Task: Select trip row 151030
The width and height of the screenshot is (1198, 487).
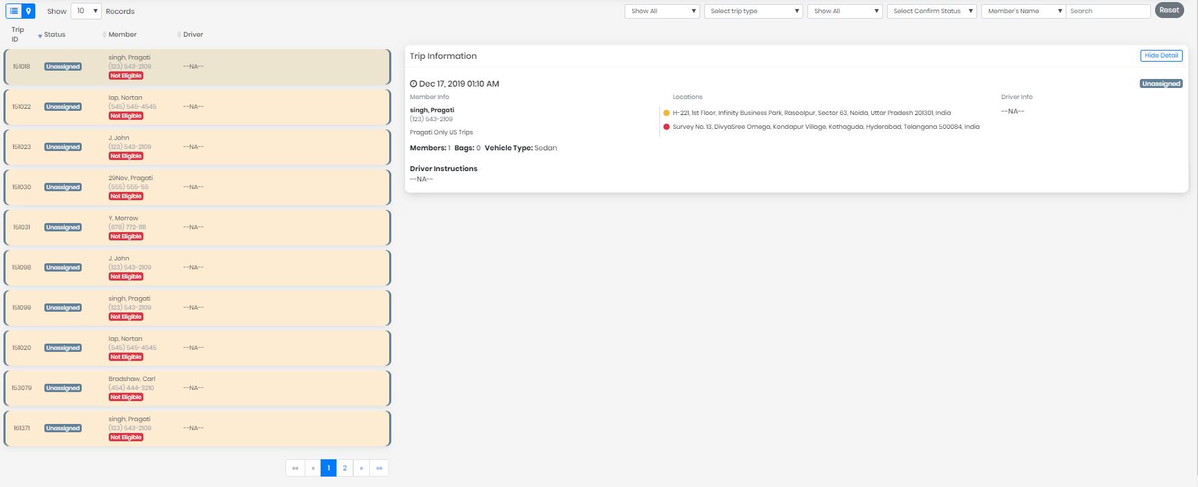Action: 197,187
